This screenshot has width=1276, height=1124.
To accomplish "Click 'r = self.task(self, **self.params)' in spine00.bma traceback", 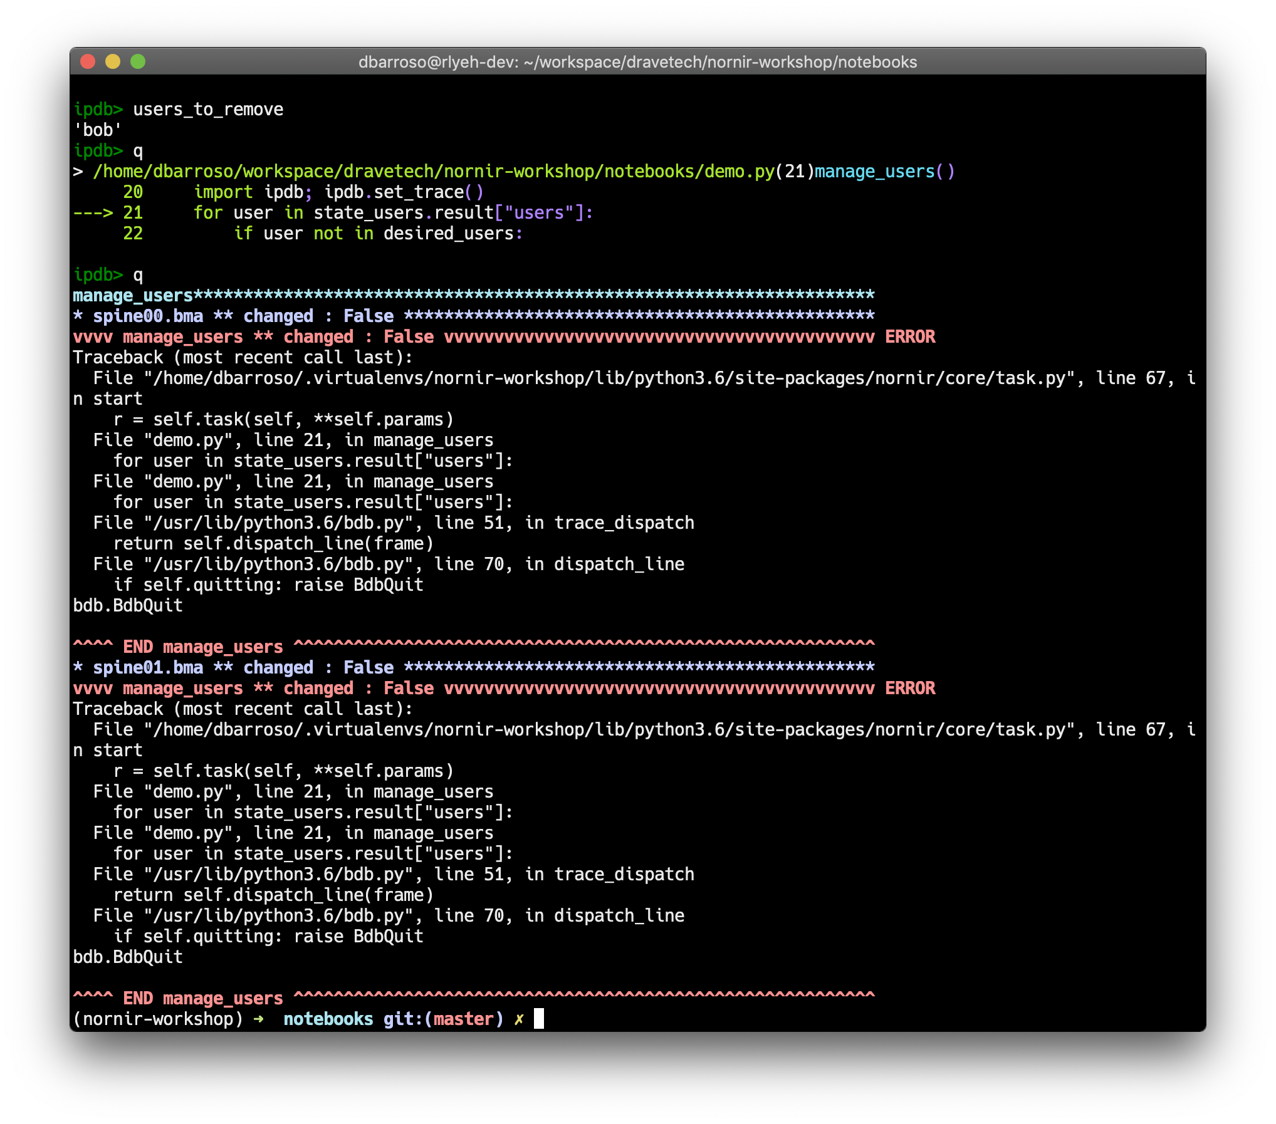I will click(283, 419).
